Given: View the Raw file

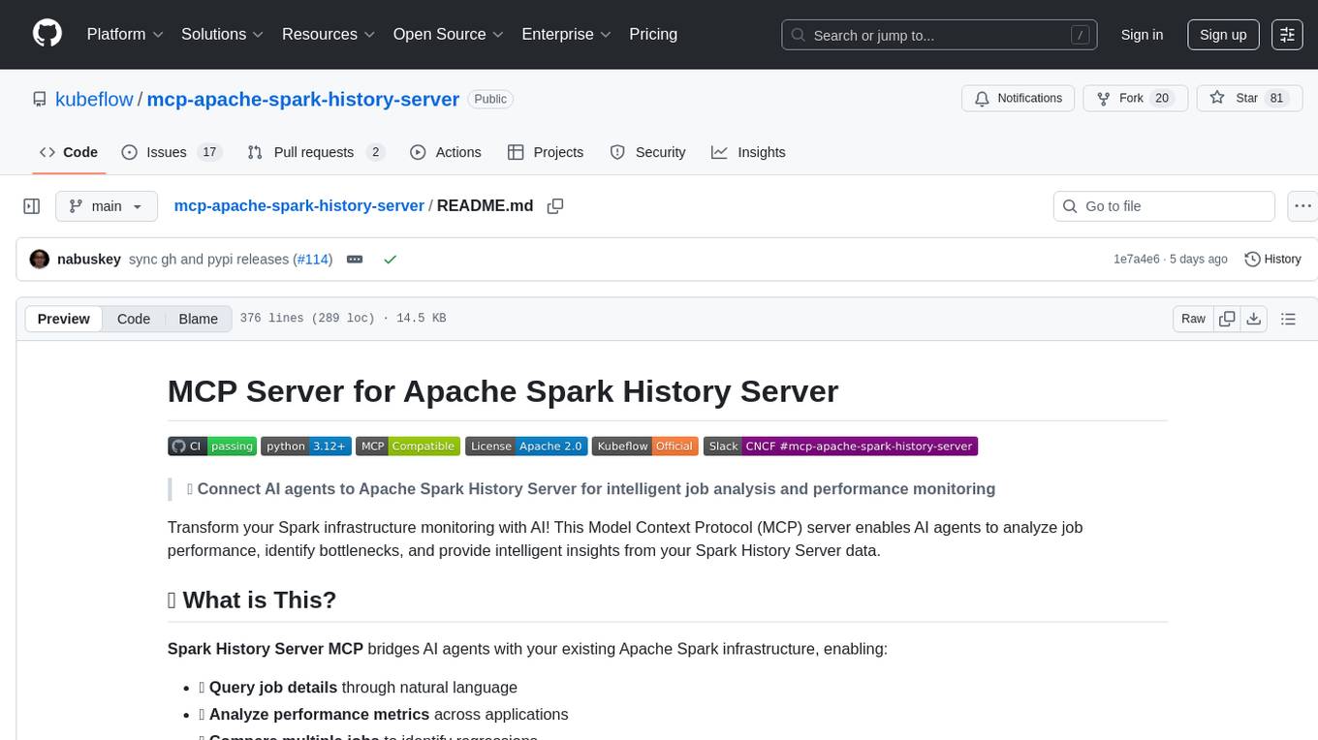Looking at the screenshot, I should [x=1193, y=319].
